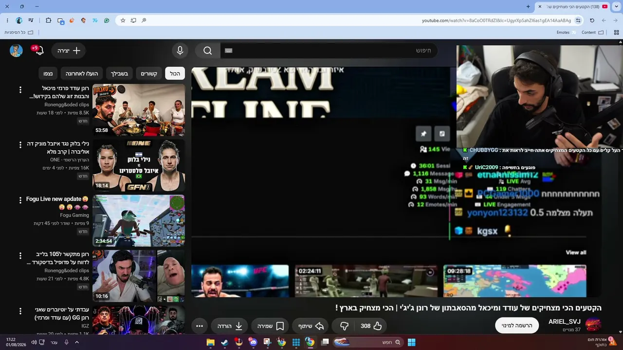Select the בשבילך filter chip
623x350 pixels.
point(119,73)
